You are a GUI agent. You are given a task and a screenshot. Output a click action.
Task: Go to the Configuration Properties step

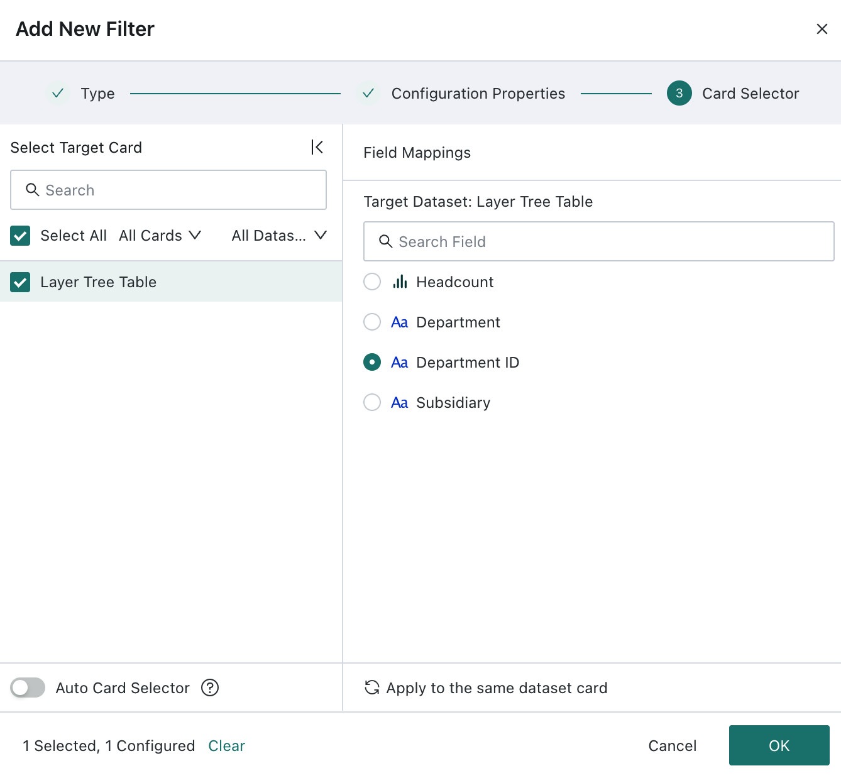click(x=461, y=93)
